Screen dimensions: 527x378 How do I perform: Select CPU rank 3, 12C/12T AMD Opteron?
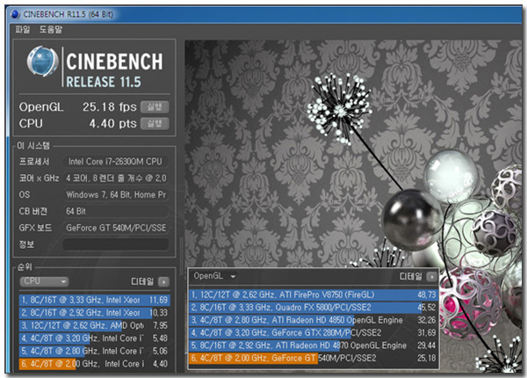click(95, 325)
